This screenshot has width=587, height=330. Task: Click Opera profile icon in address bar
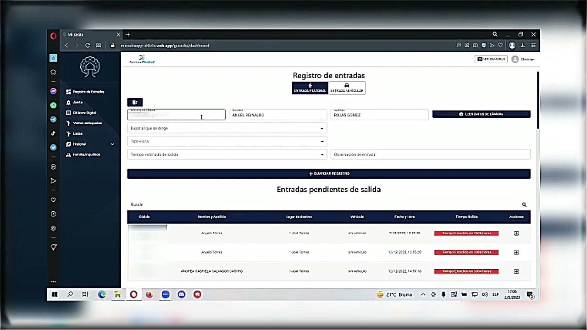512,45
